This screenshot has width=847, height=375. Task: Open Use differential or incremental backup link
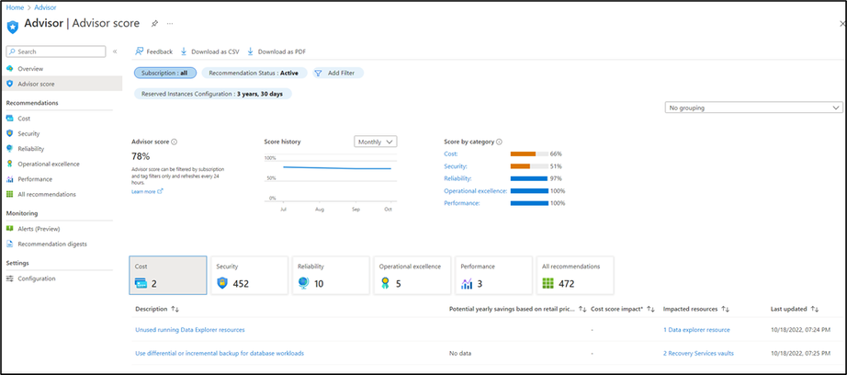click(220, 353)
